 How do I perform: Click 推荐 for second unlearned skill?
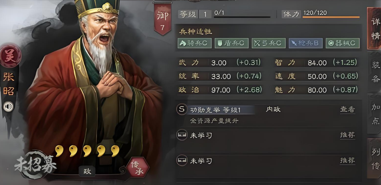click(348, 161)
